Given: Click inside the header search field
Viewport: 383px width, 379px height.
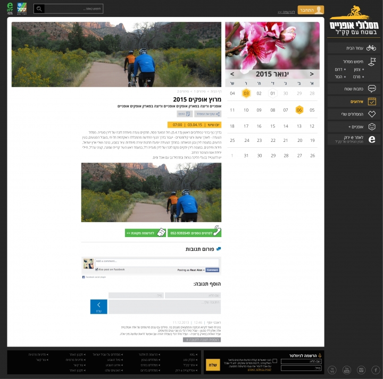Looking at the screenshot, I should click(x=73, y=9).
